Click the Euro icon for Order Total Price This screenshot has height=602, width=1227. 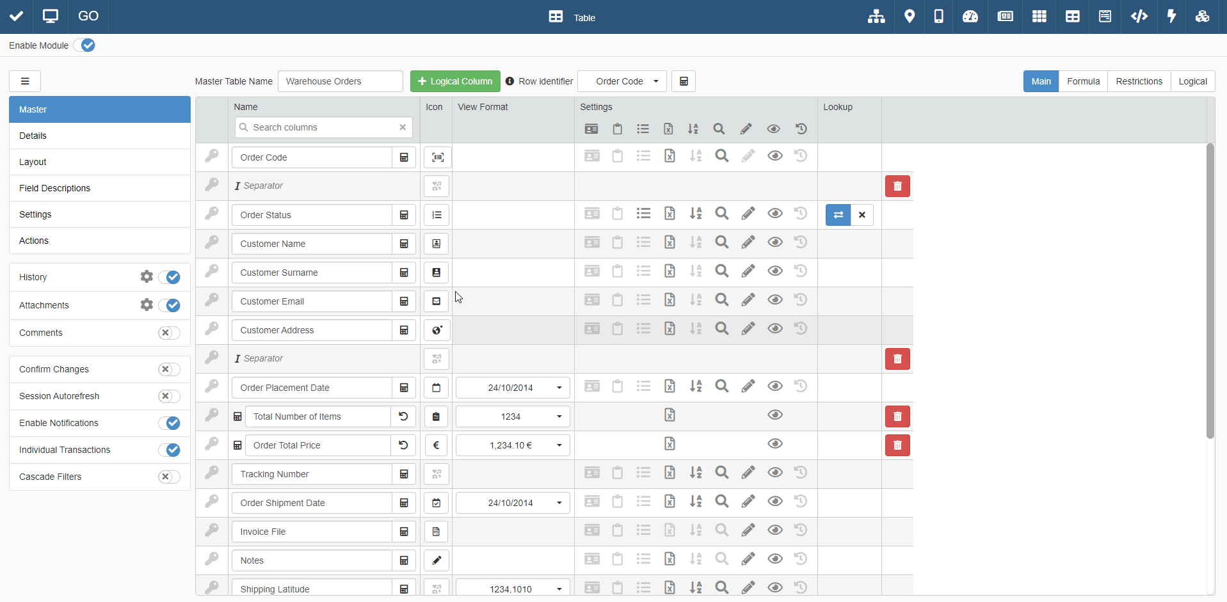[436, 445]
